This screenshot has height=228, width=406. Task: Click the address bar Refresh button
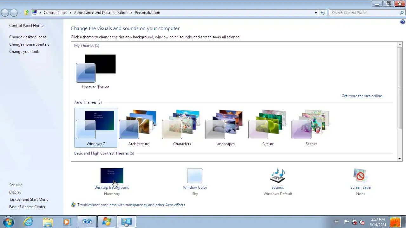[x=323, y=13]
